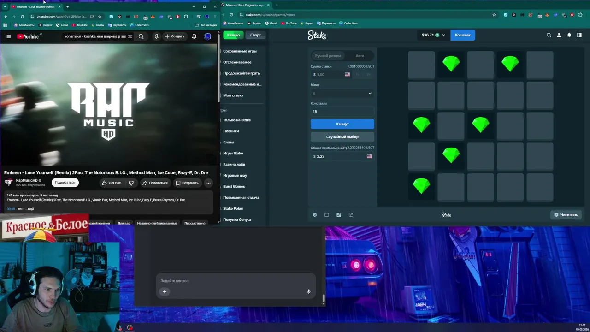Viewport: 590px width, 332px height.
Task: Expand the Mines count dropdown
Action: (342, 94)
